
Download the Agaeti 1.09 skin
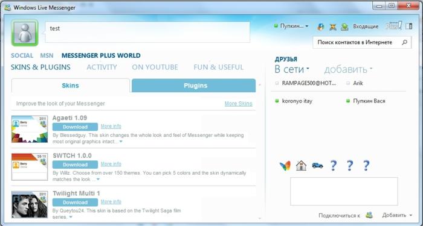coord(75,127)
